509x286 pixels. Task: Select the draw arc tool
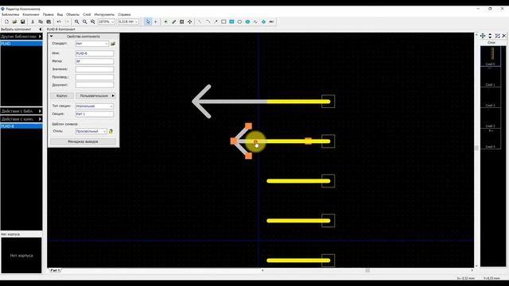pos(208,21)
